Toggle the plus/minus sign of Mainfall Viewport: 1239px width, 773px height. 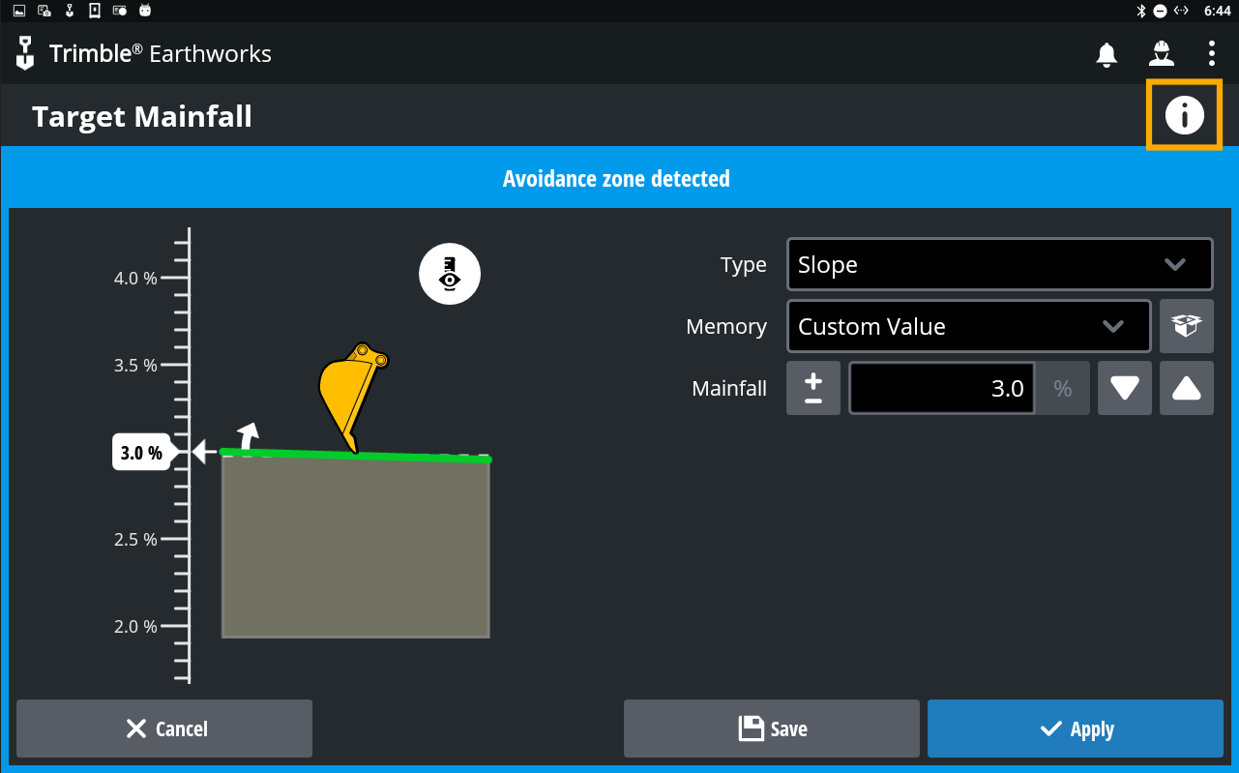click(x=812, y=388)
